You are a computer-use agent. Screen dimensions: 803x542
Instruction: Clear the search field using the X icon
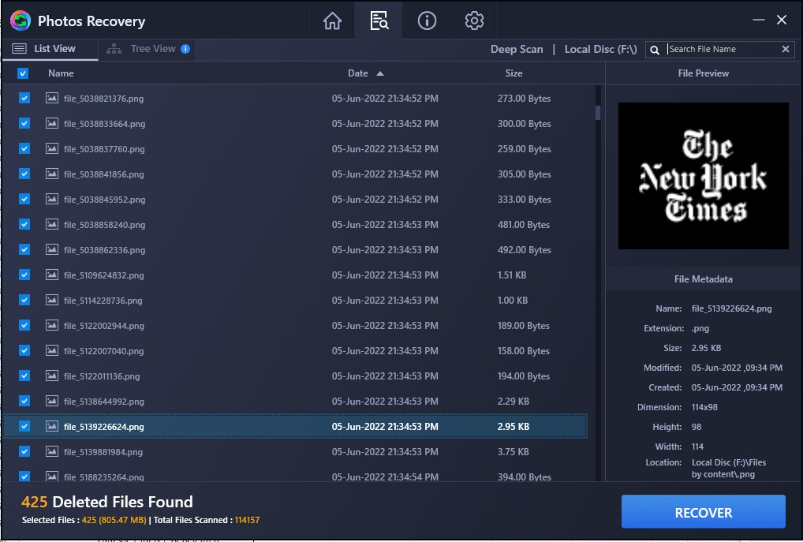pos(786,49)
